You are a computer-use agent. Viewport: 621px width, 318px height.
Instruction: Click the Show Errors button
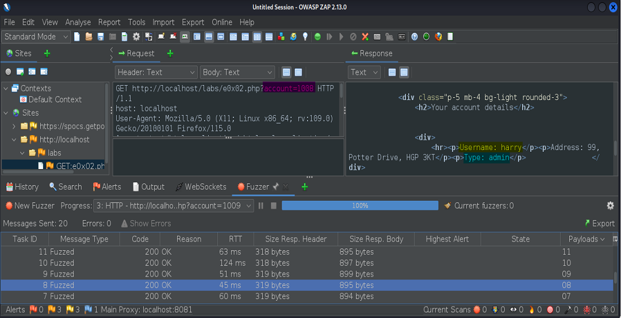tap(145, 223)
